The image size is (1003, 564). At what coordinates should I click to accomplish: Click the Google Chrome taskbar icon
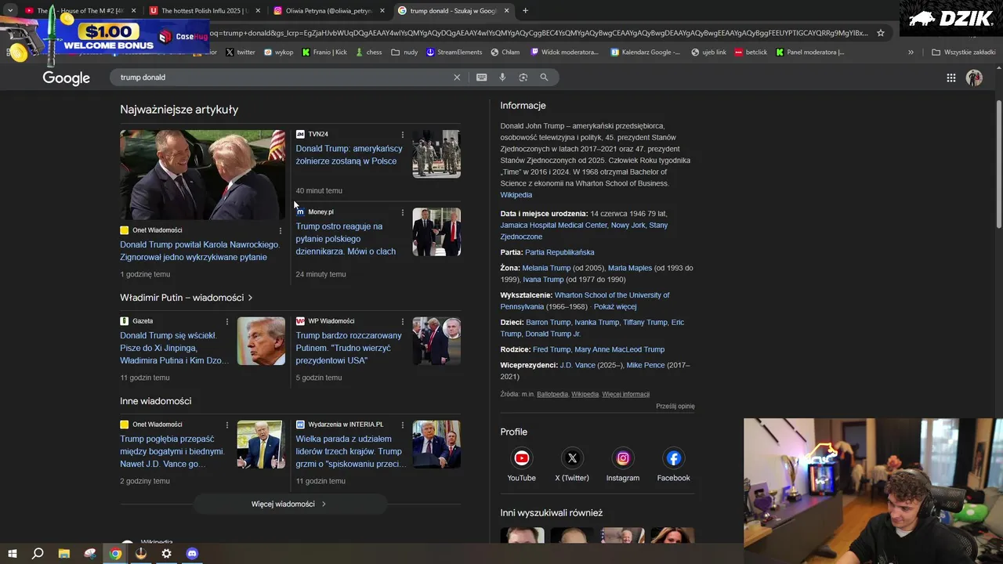click(x=115, y=554)
